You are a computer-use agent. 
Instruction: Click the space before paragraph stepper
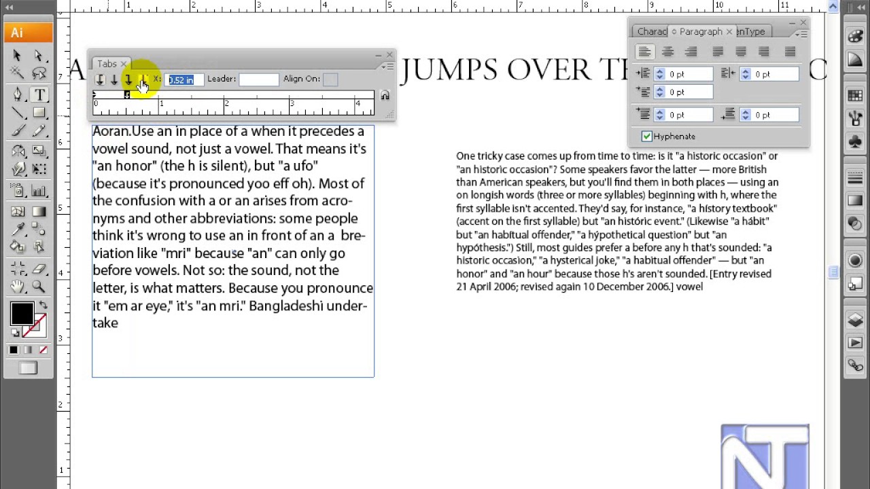coord(659,115)
